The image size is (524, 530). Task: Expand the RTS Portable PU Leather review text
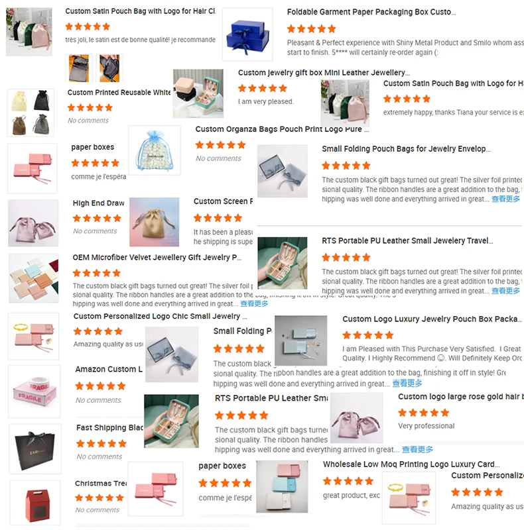click(505, 291)
